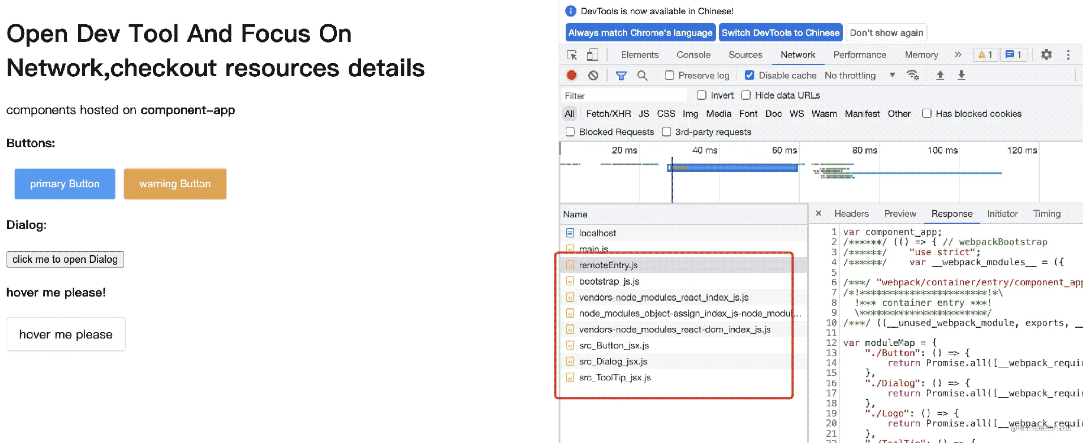Open the network search magnifier
Screen dimensions: 1083x443
[x=643, y=76]
